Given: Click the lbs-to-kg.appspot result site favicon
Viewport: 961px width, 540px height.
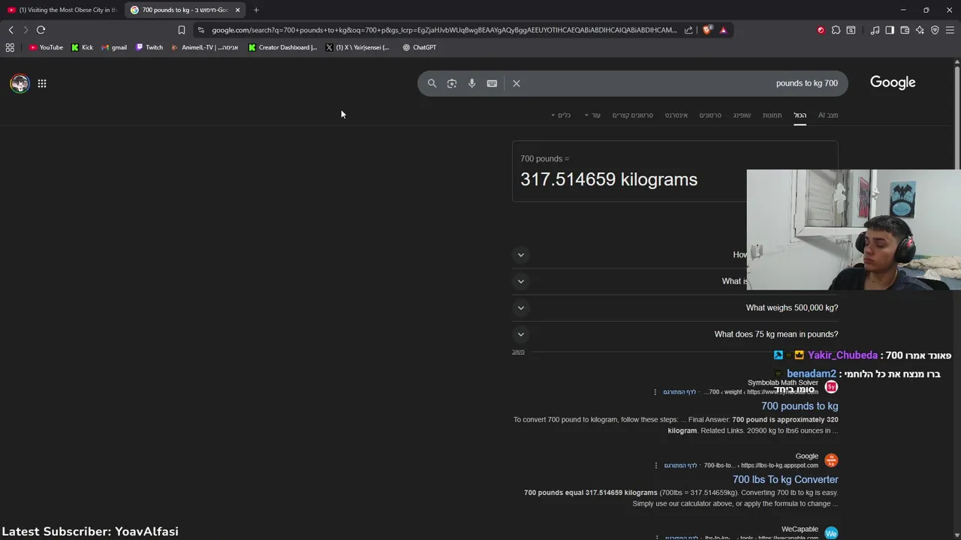Looking at the screenshot, I should pyautogui.click(x=831, y=460).
